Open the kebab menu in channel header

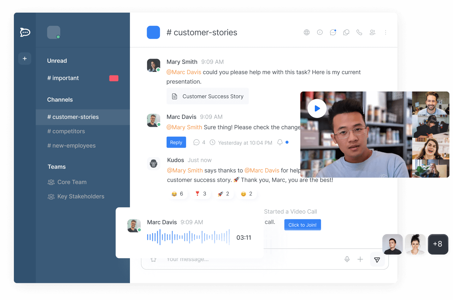coord(385,32)
